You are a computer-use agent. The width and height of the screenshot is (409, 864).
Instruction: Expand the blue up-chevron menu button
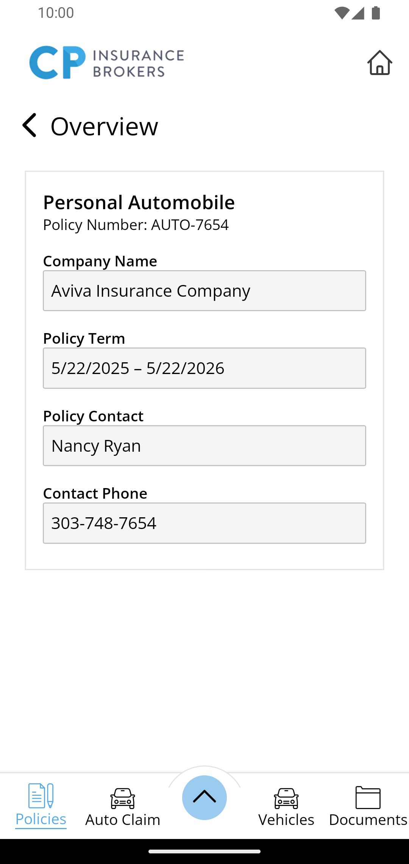point(204,797)
